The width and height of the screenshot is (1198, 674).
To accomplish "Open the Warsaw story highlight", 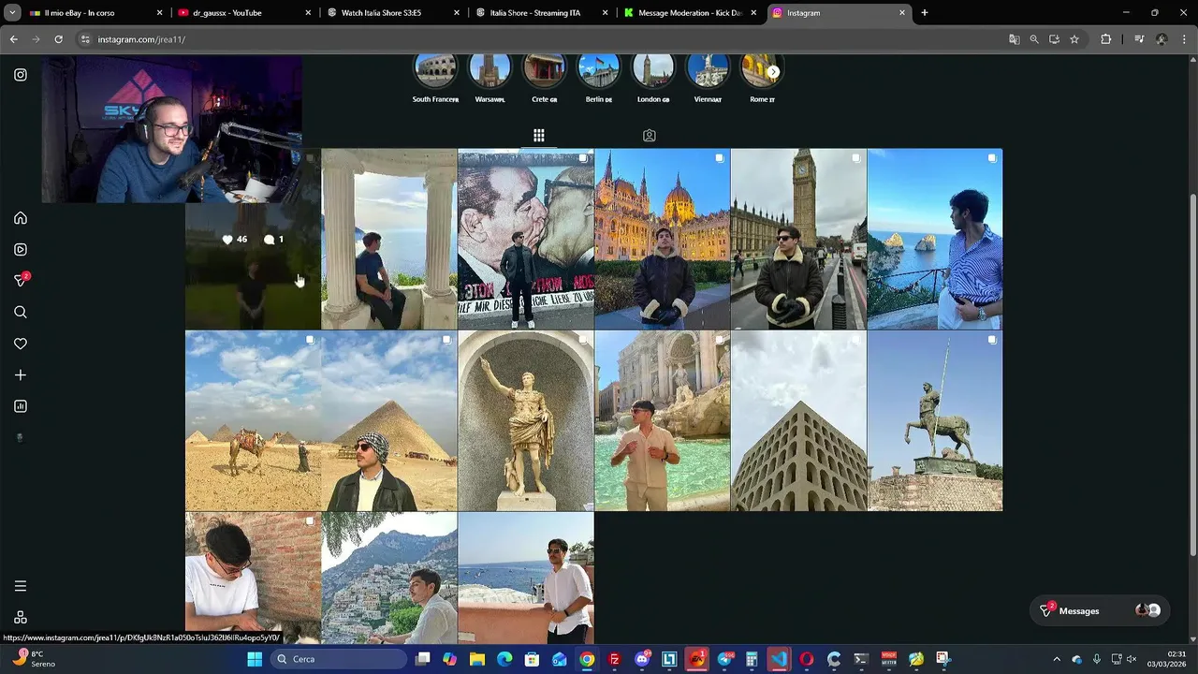I will pyautogui.click(x=489, y=69).
